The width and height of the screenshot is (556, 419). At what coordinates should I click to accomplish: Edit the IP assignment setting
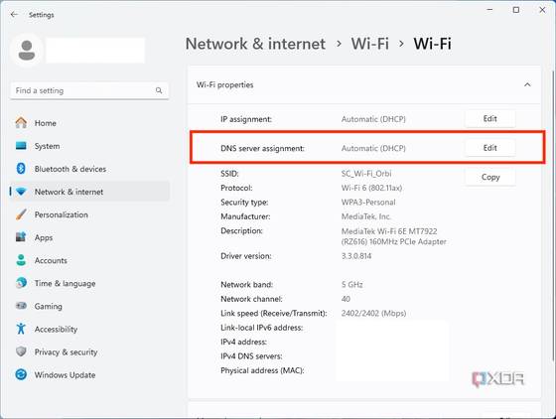click(490, 119)
